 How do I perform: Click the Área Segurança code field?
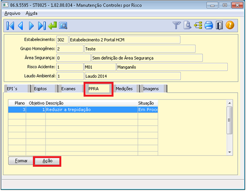(74, 58)
